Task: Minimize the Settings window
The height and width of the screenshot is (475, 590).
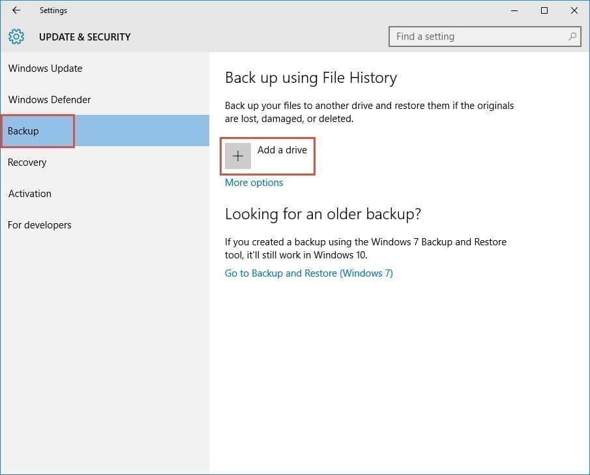Action: (514, 10)
